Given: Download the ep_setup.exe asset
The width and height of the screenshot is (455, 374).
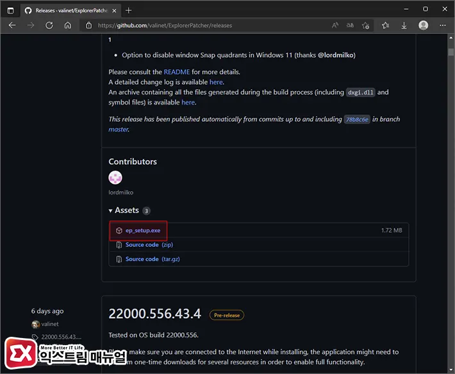Looking at the screenshot, I should click(x=142, y=230).
